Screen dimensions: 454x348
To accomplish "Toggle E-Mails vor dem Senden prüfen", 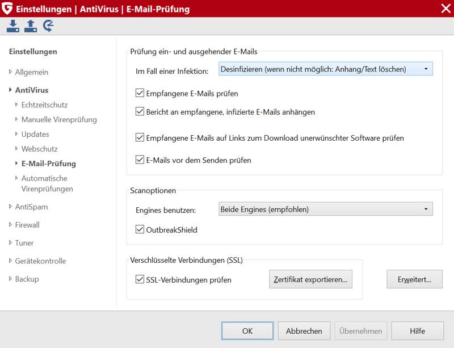I will click(x=140, y=160).
